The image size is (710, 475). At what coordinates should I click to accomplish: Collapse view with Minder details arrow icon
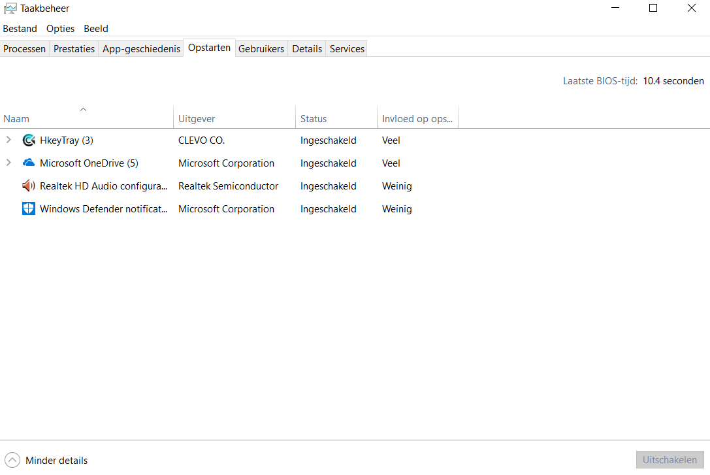tap(12, 461)
